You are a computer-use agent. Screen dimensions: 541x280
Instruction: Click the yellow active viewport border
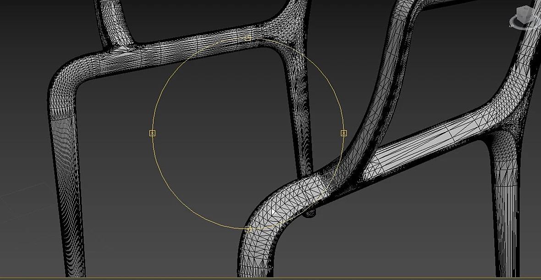pyautogui.click(x=270, y=278)
